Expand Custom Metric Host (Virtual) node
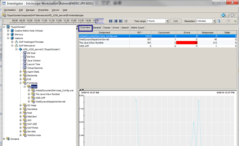The image size is (239, 146). click(x=8, y=31)
